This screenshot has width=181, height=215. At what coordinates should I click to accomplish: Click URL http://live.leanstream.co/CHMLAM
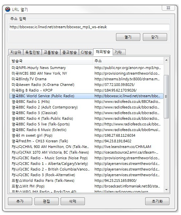tap(123, 147)
